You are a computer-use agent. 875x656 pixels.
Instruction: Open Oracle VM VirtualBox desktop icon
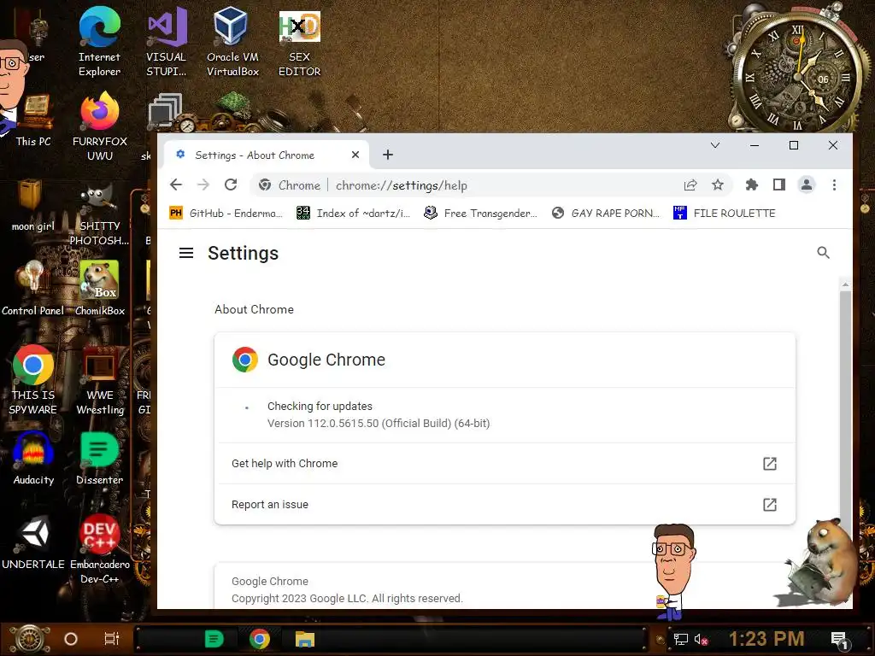point(232,42)
